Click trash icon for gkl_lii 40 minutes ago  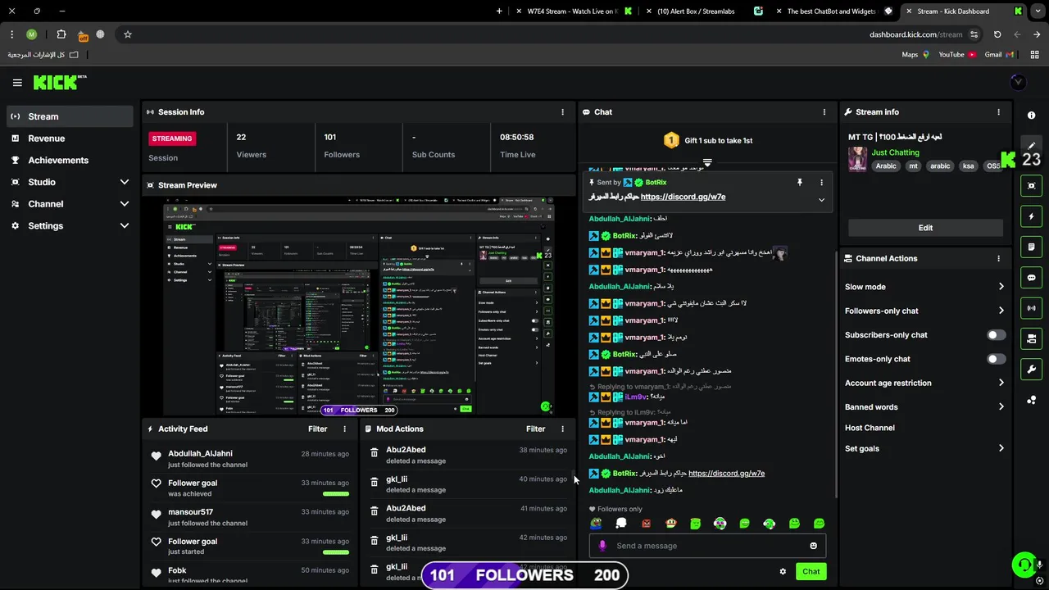(x=374, y=481)
